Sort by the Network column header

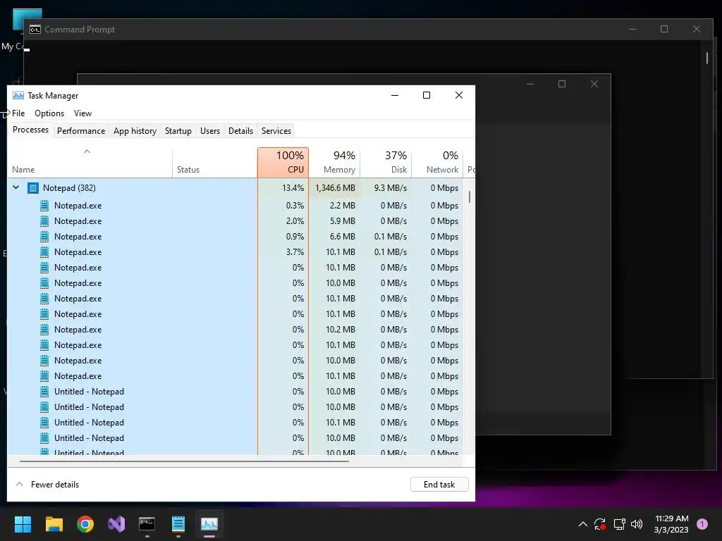pos(437,163)
